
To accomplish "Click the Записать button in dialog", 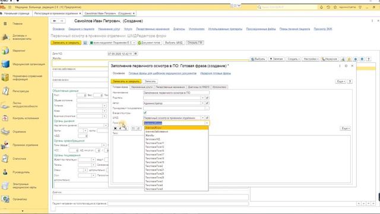I will 150,81.
